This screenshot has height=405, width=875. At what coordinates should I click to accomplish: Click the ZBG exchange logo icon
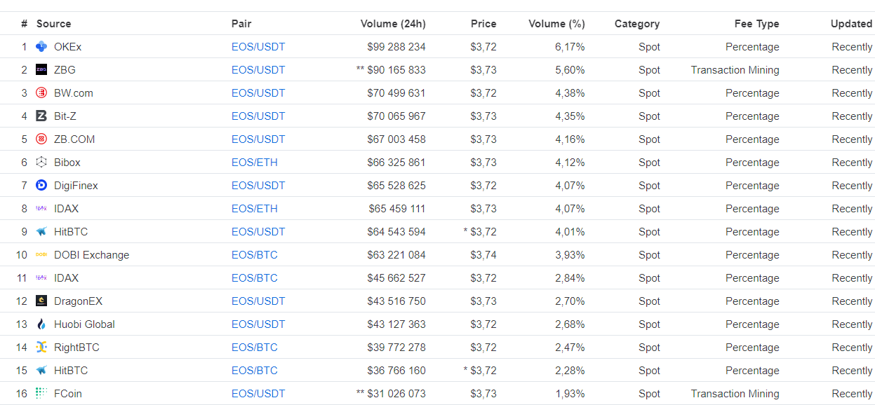click(x=41, y=70)
